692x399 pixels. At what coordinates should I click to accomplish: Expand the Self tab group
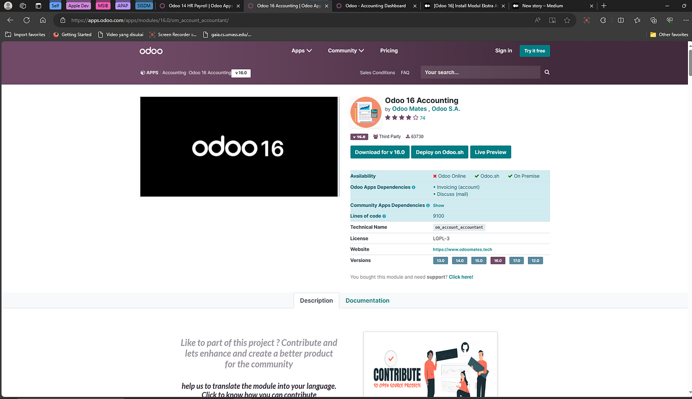tap(56, 6)
